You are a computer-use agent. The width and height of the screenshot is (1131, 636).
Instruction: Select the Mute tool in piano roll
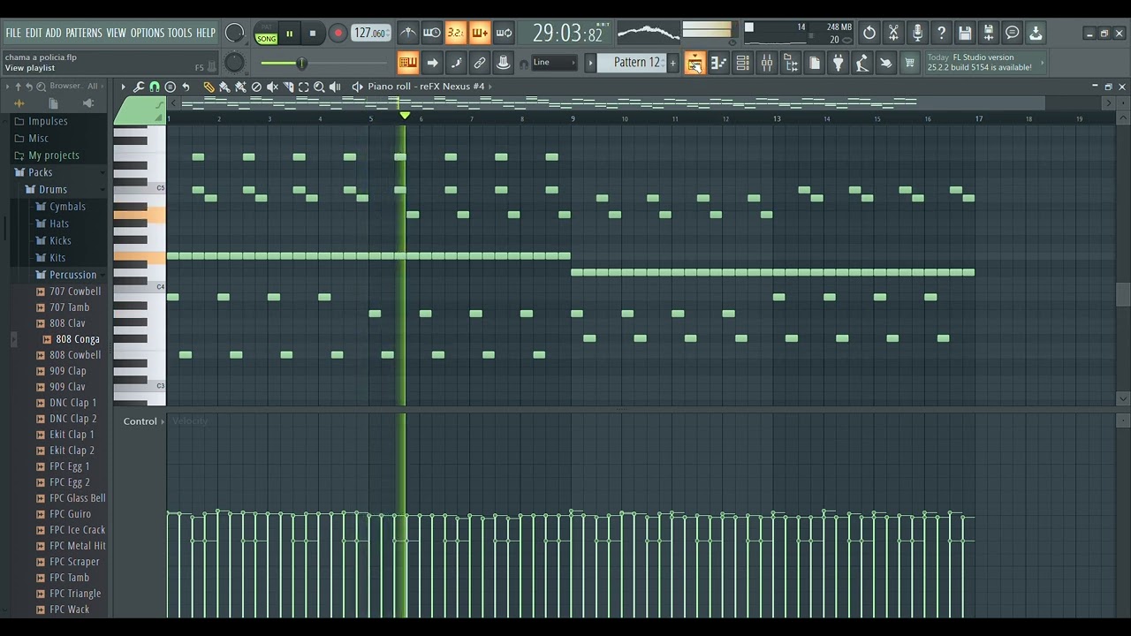point(272,87)
